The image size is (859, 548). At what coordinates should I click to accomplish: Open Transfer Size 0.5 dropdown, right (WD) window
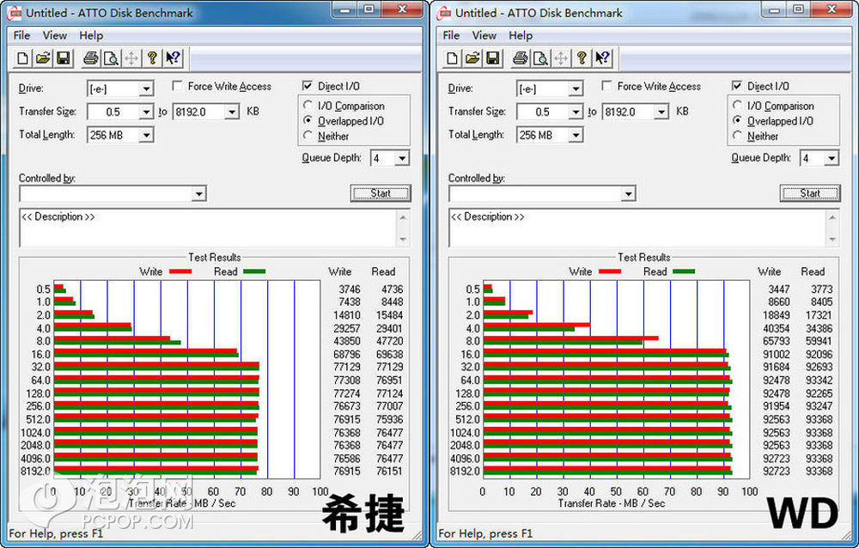[x=576, y=113]
